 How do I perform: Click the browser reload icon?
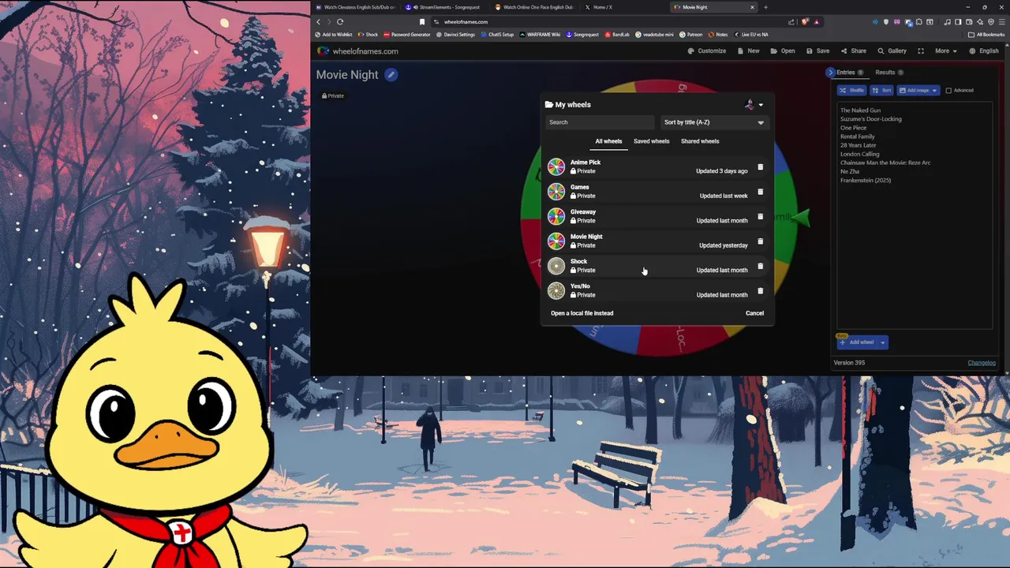[x=340, y=22]
